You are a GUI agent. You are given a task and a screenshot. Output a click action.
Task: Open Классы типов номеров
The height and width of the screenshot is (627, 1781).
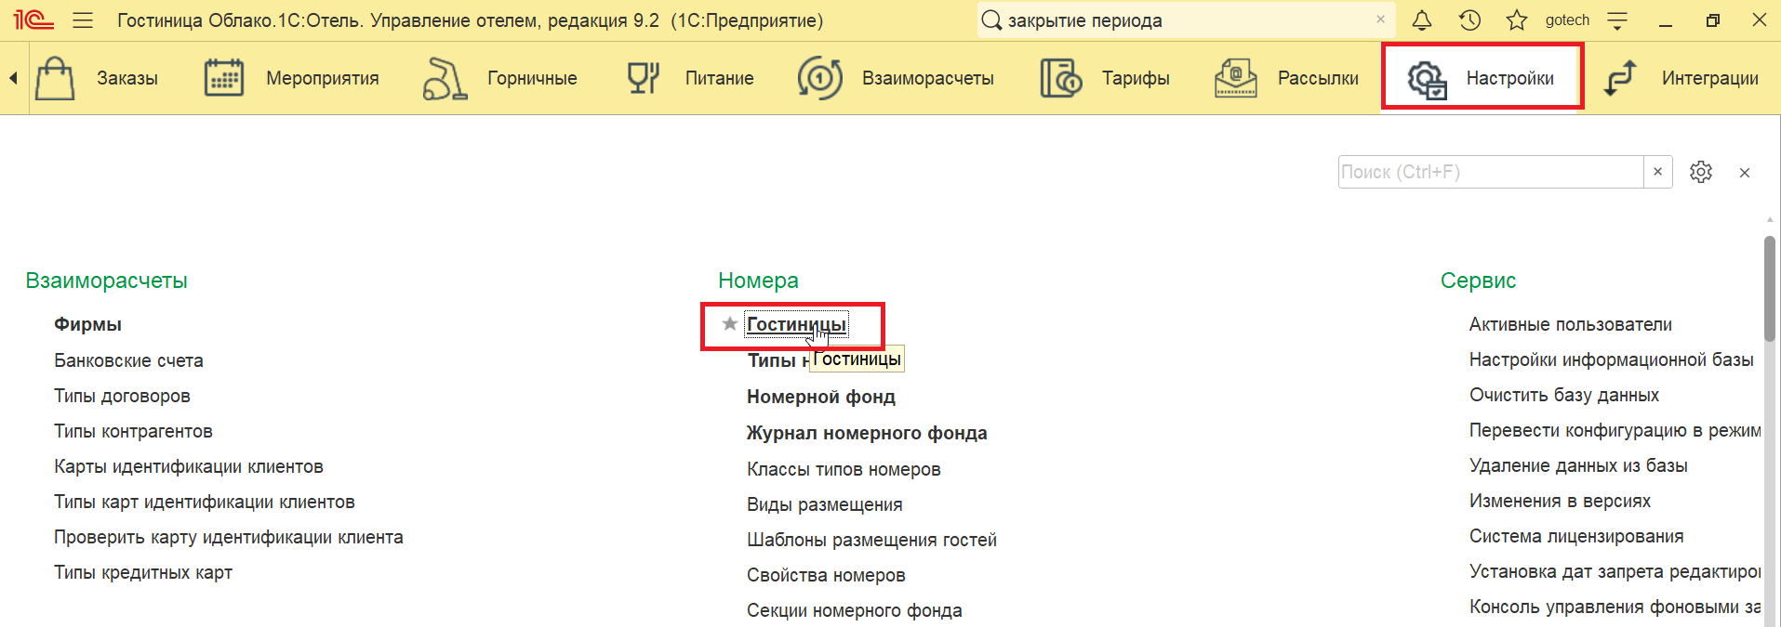pyautogui.click(x=844, y=469)
